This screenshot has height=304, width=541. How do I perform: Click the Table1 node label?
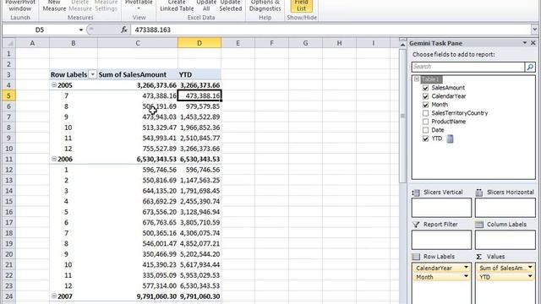[431, 79]
